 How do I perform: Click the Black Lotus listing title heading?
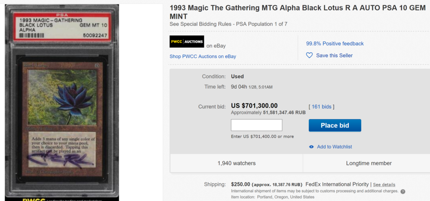(297, 12)
